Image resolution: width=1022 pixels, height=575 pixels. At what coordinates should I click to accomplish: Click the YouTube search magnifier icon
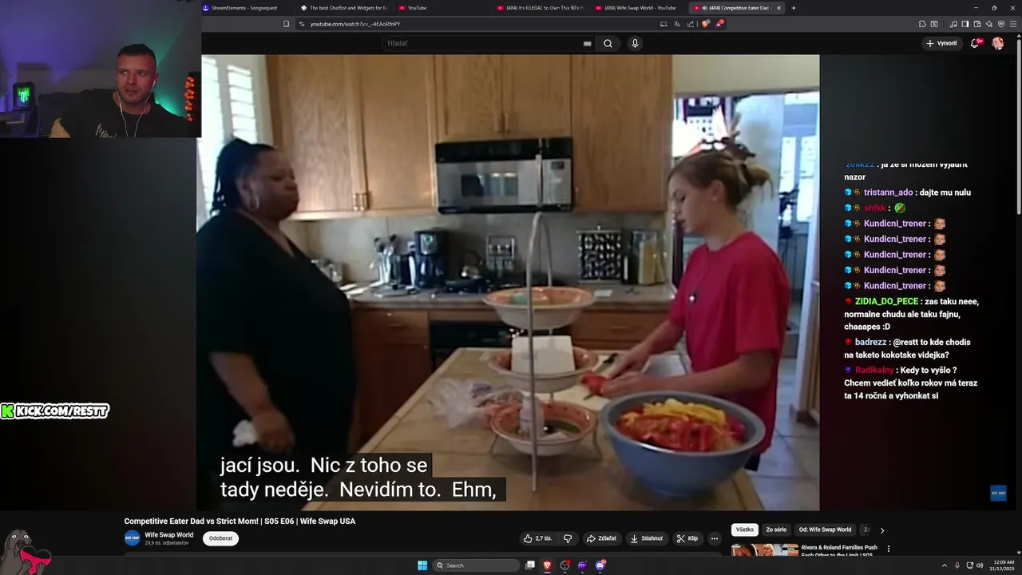pyautogui.click(x=608, y=43)
